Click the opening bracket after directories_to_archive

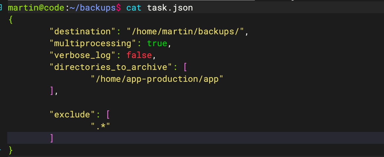pyautogui.click(x=185, y=67)
